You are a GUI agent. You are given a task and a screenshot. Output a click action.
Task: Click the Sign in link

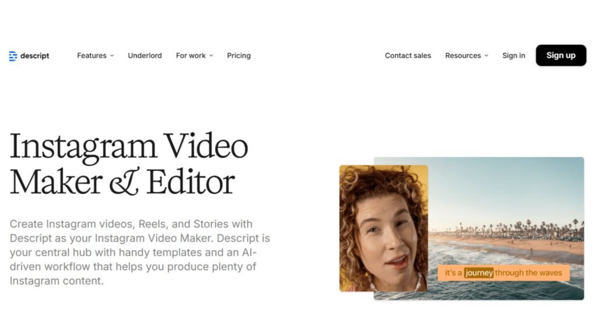tap(514, 55)
